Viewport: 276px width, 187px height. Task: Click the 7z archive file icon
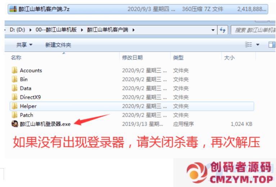point(13,9)
